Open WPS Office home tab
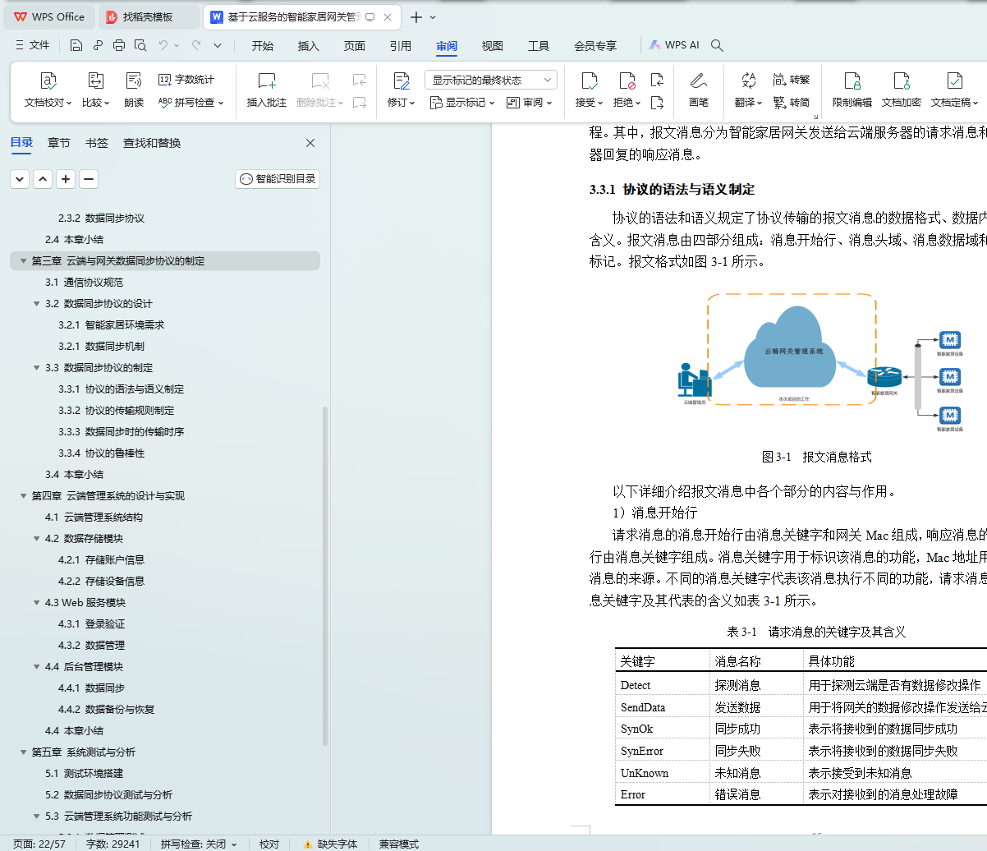 (49, 16)
